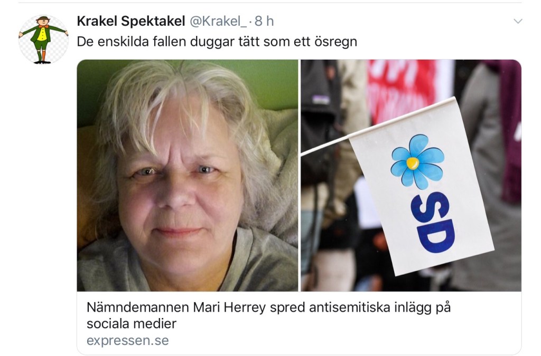Open the Krakel Spektakel profile avatar
The width and height of the screenshot is (541, 356).
[x=43, y=40]
